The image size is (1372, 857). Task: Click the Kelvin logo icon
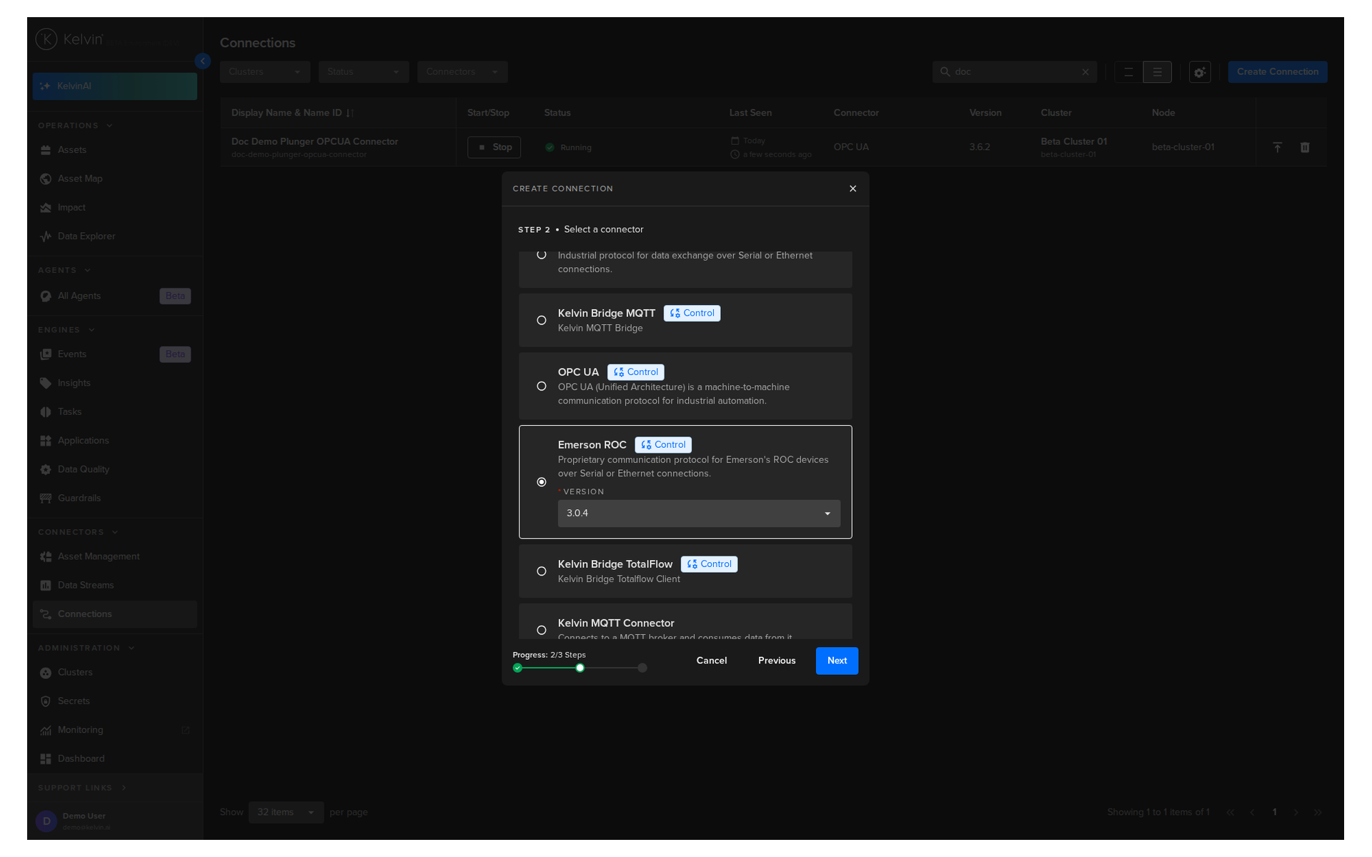pos(46,39)
